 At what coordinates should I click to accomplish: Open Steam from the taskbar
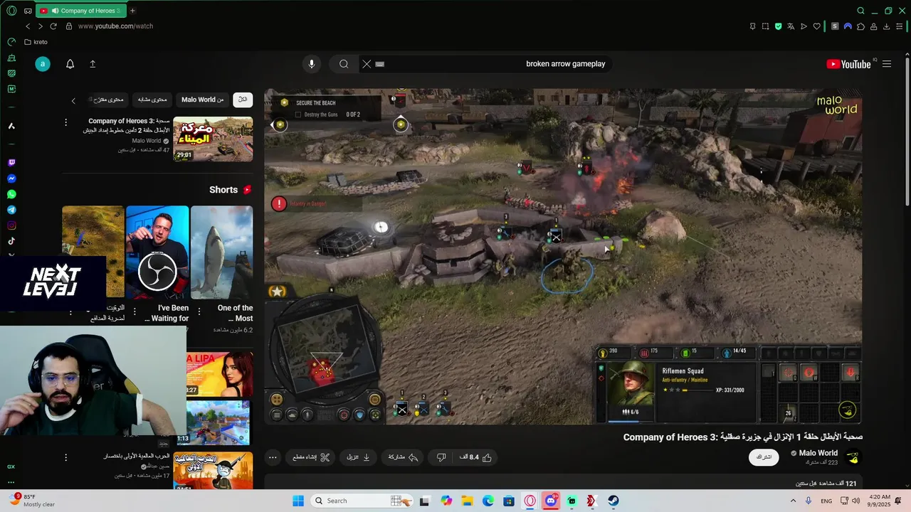tap(613, 501)
